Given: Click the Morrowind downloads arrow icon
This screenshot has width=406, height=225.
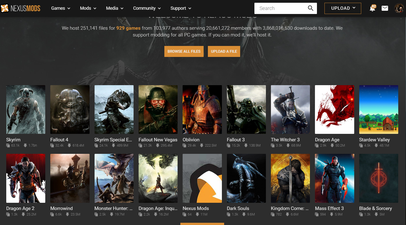Looking at the screenshot, I should click(67, 214).
